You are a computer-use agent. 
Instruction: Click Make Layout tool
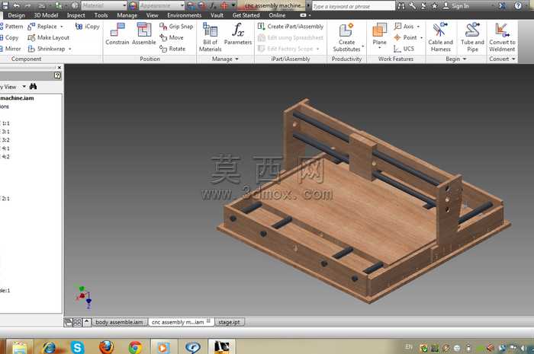(48, 37)
